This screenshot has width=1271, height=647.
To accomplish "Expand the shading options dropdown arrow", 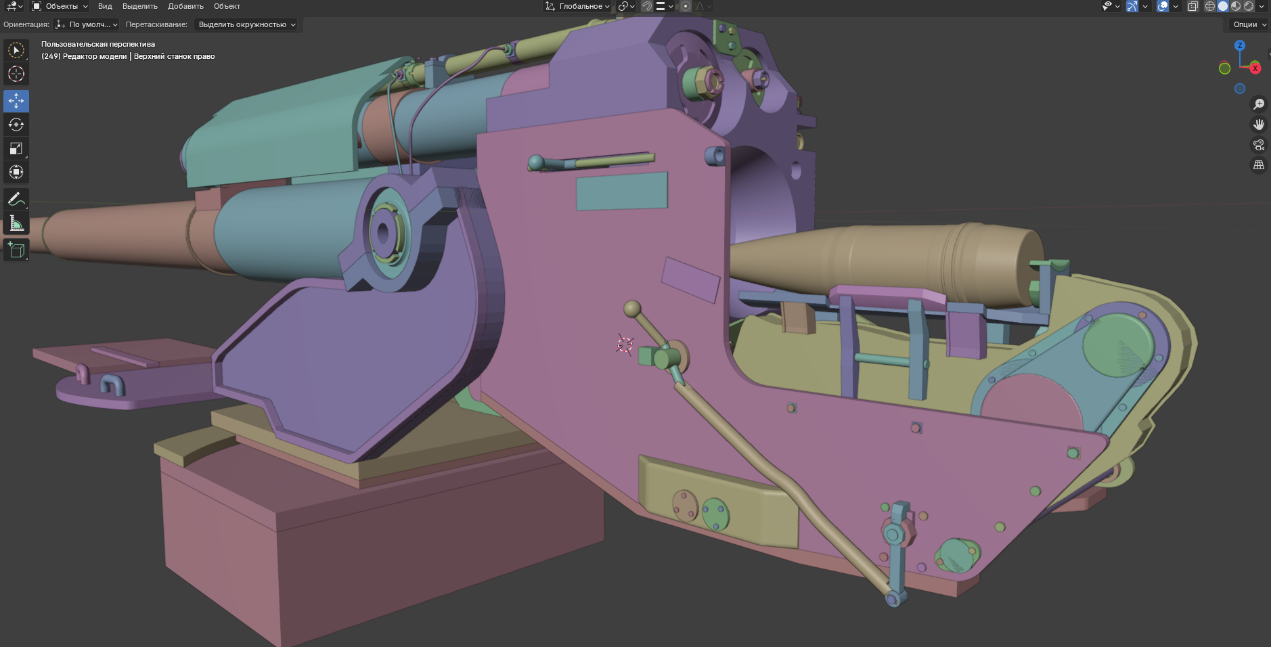I will [1262, 6].
